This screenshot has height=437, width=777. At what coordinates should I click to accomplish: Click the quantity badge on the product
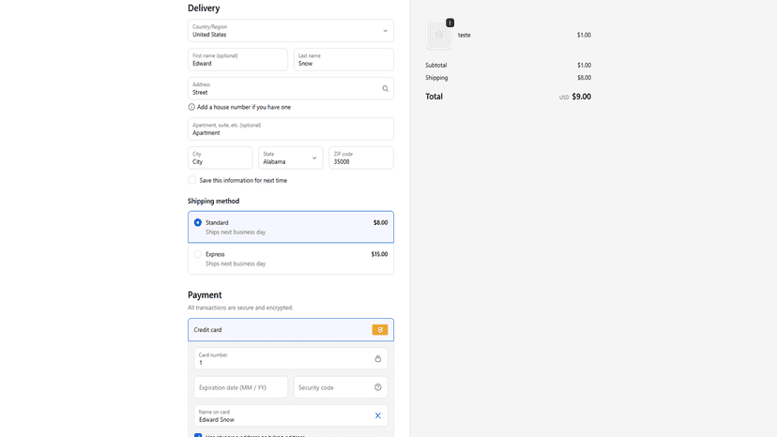tap(449, 23)
